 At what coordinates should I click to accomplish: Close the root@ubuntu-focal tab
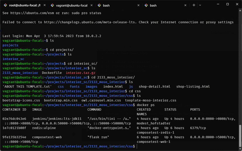(45, 5)
